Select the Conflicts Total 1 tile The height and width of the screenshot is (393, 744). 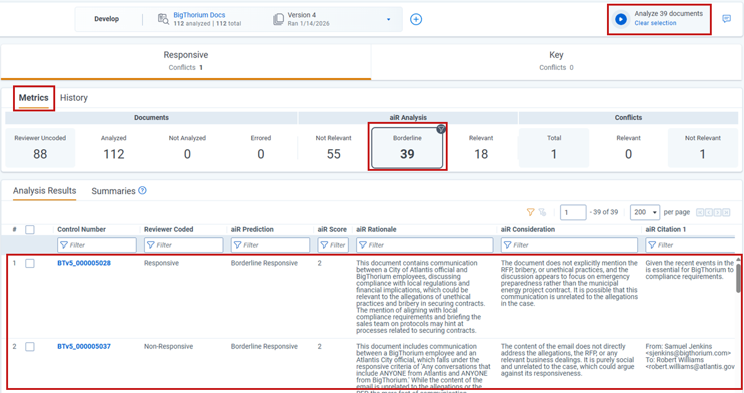pyautogui.click(x=554, y=148)
